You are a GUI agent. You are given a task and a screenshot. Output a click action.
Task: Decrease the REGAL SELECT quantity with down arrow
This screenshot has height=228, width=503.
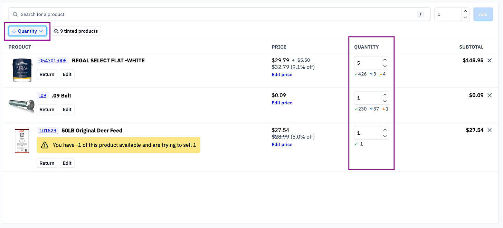coord(385,66)
